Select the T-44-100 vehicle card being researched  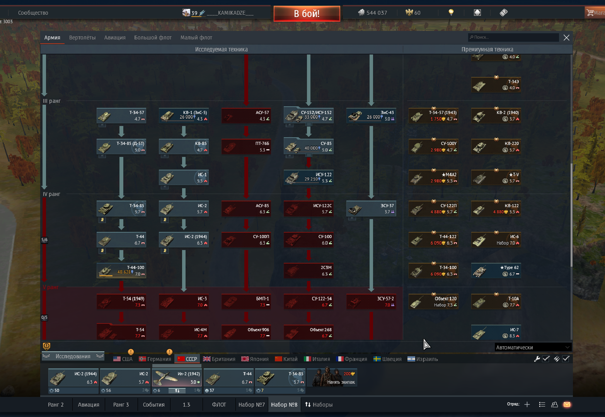[x=121, y=271]
